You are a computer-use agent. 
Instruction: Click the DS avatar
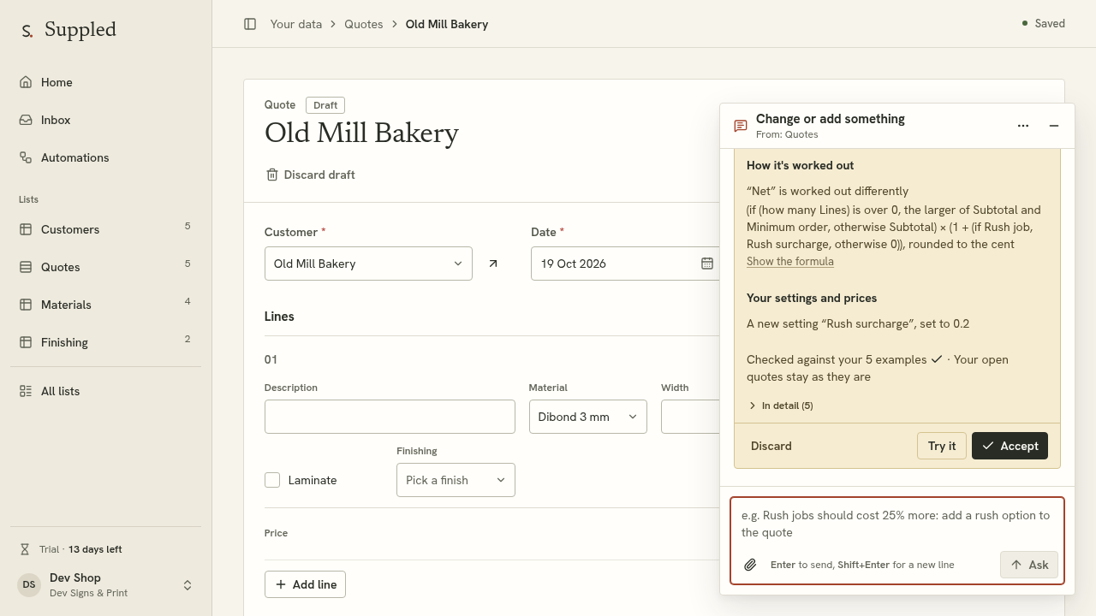[x=29, y=585]
